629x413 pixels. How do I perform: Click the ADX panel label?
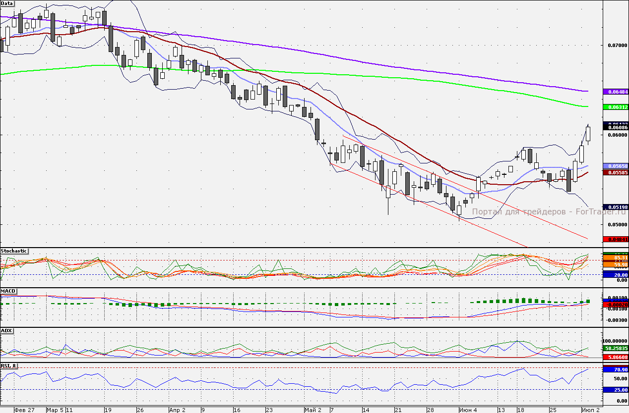tap(6, 330)
